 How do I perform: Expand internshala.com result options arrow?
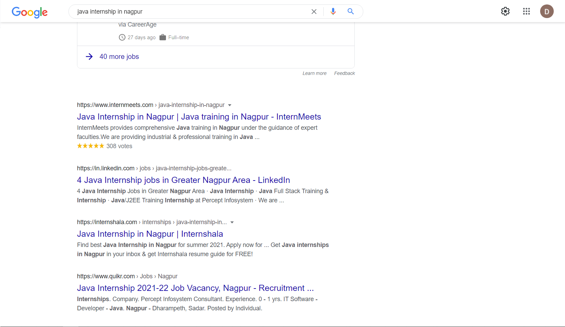pyautogui.click(x=232, y=222)
